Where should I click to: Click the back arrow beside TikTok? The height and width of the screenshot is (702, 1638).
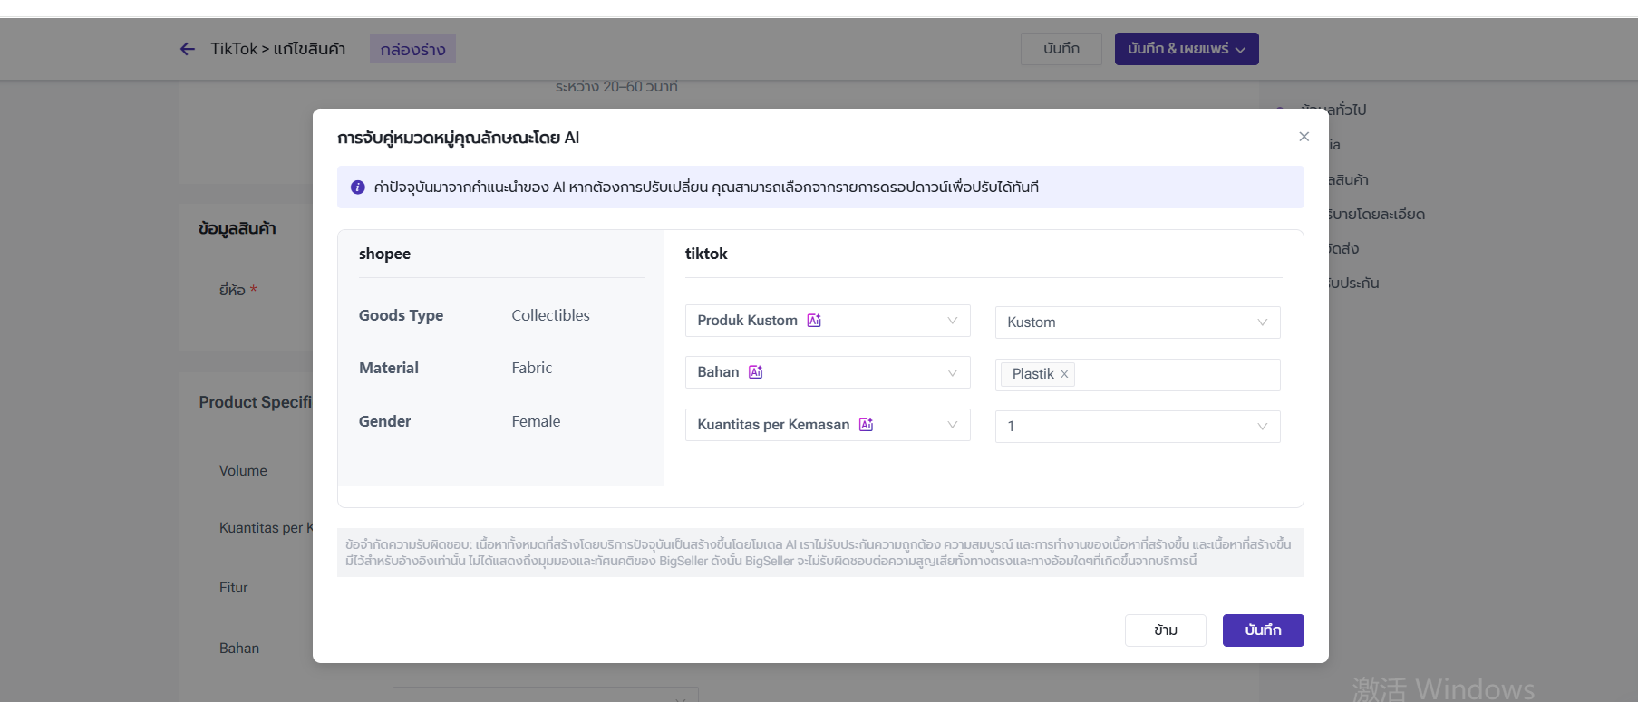point(188,49)
